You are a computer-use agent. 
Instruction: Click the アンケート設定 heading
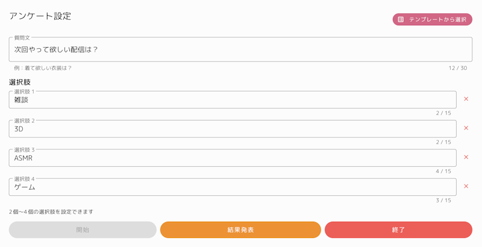[x=40, y=16]
